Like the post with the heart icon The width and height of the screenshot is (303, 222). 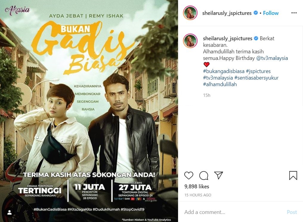pyautogui.click(x=188, y=175)
